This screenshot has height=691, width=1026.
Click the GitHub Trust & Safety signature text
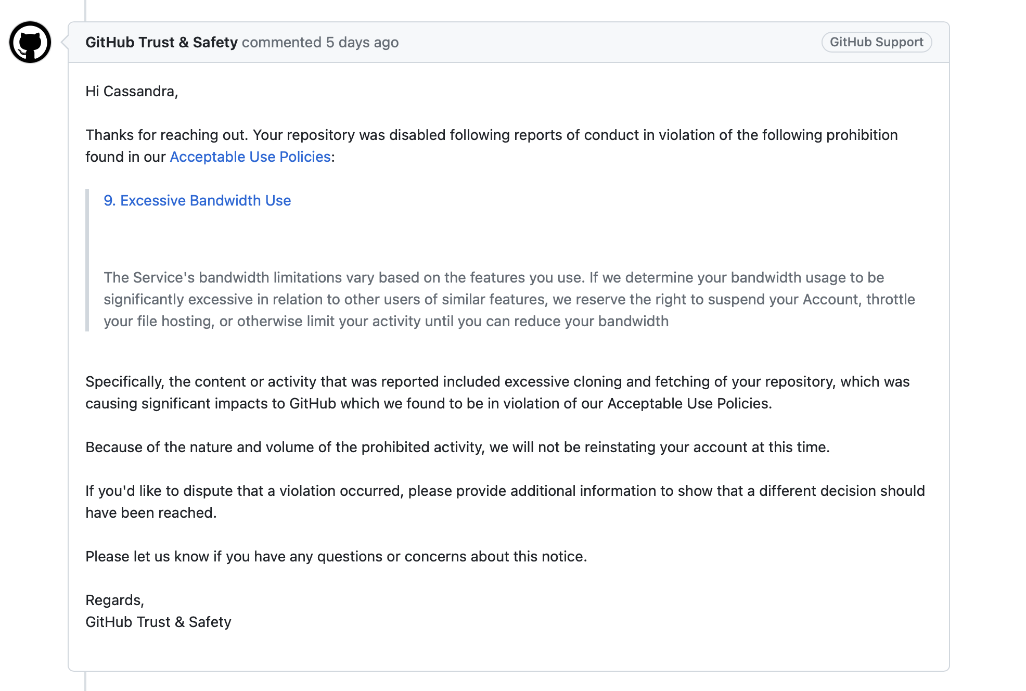pos(158,622)
